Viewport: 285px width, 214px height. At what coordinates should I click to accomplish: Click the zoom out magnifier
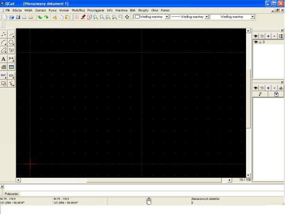tap(102, 17)
